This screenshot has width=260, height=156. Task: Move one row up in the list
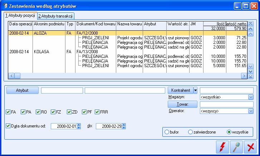[x=251, y=34]
